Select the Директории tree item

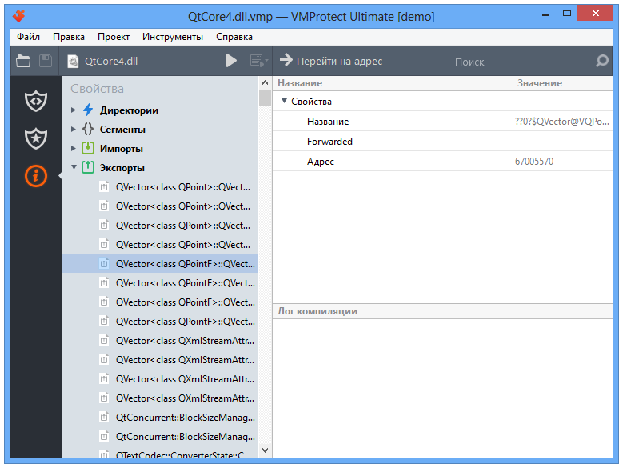click(129, 110)
